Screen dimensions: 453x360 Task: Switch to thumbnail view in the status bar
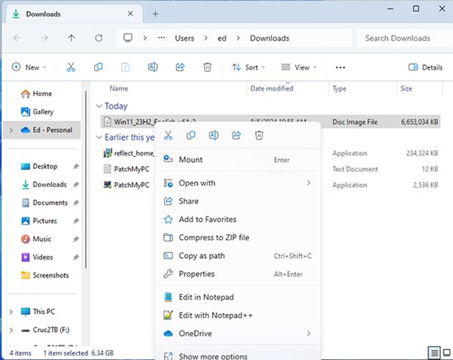point(445,352)
